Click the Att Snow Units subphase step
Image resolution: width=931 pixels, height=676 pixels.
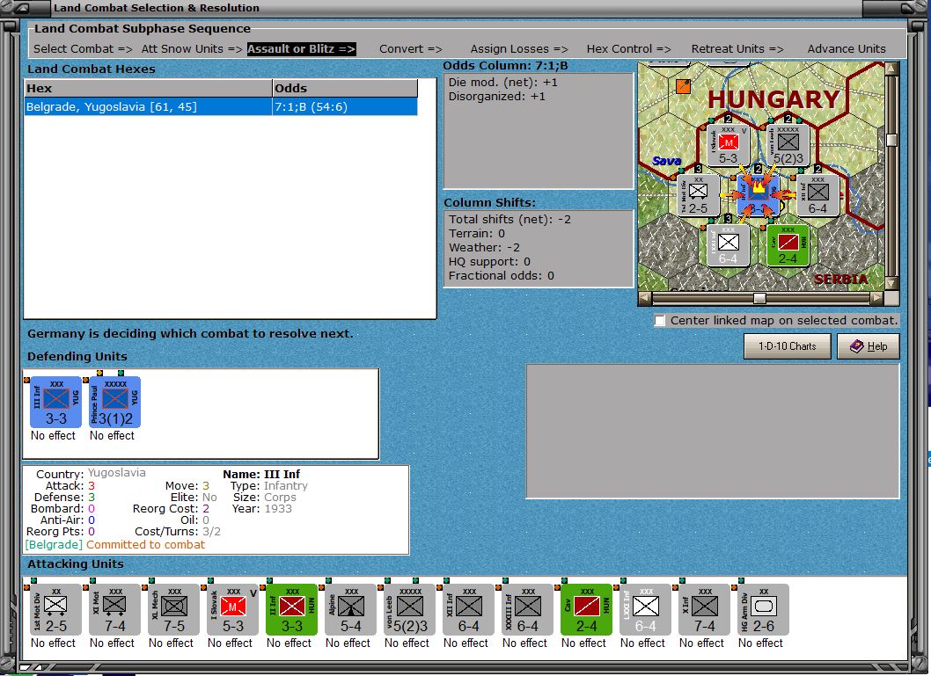(x=192, y=49)
